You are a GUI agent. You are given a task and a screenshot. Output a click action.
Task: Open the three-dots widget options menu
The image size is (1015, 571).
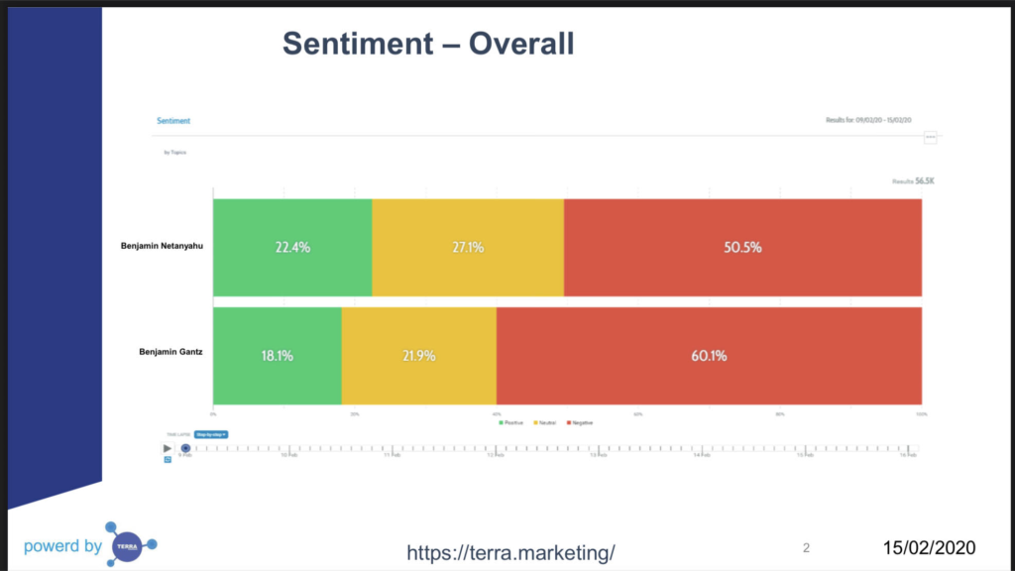[930, 137]
